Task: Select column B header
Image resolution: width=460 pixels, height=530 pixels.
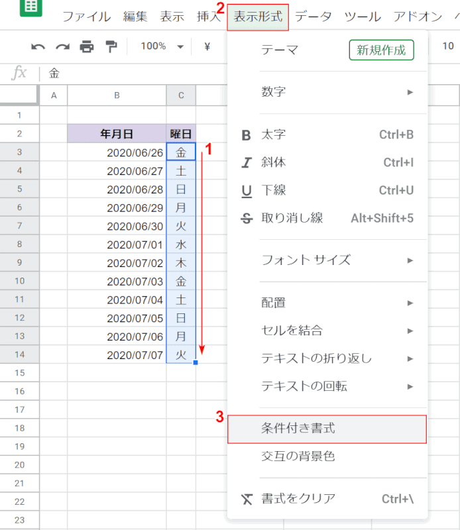Action: point(117,95)
